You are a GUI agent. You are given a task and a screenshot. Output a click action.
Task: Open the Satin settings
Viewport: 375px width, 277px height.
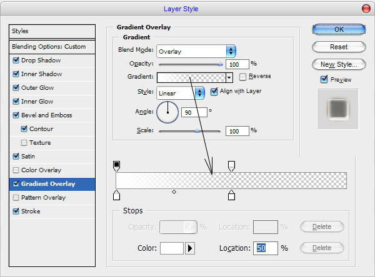pos(28,157)
